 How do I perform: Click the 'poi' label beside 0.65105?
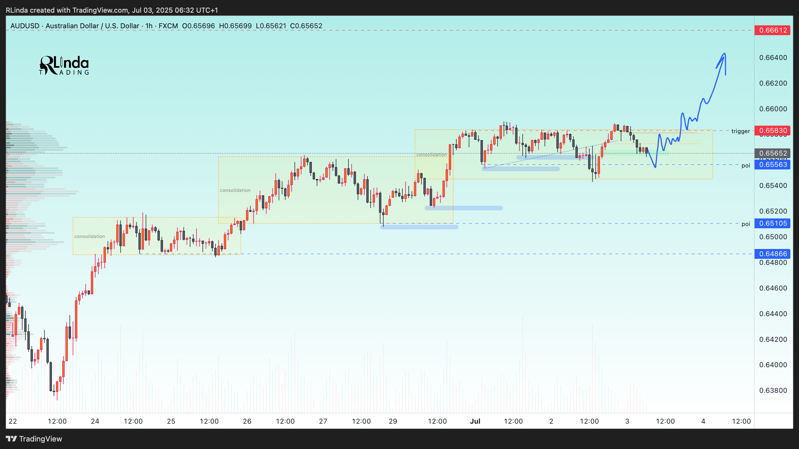pyautogui.click(x=746, y=224)
